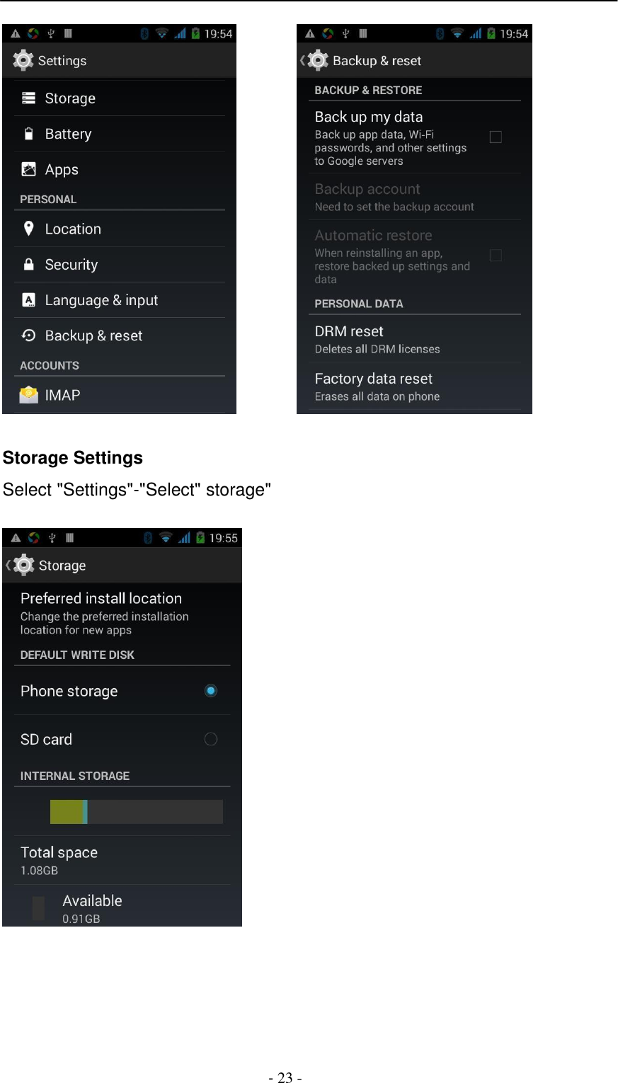Select the Battery settings icon
Screen dimensions: 618x1083
pyautogui.click(x=29, y=134)
